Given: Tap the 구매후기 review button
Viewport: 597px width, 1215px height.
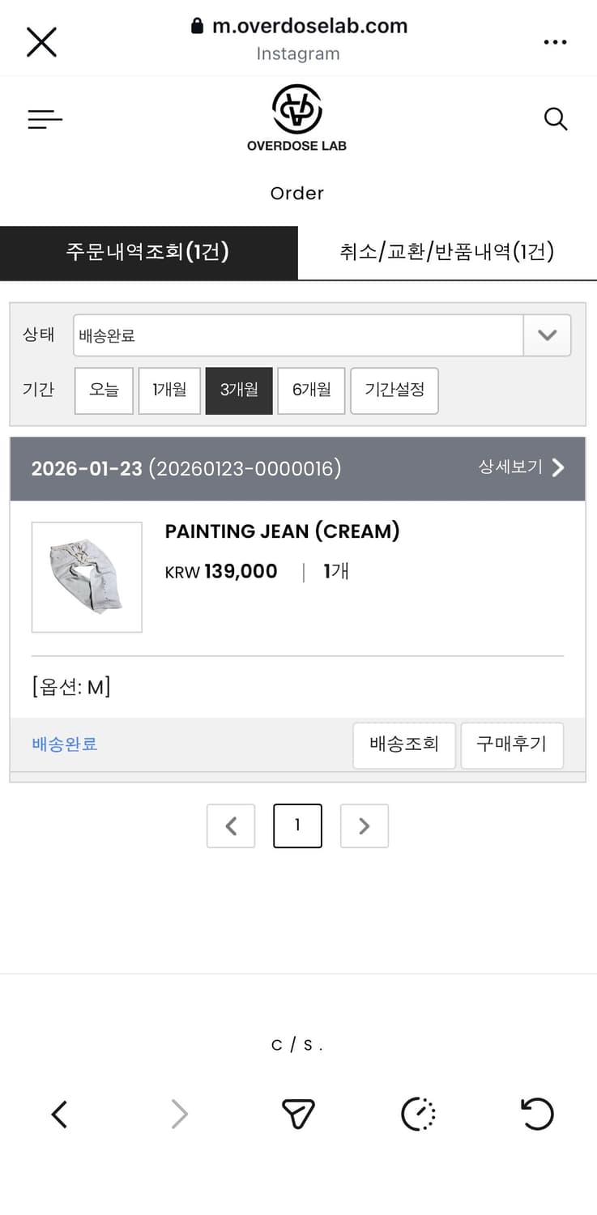Looking at the screenshot, I should (x=511, y=744).
